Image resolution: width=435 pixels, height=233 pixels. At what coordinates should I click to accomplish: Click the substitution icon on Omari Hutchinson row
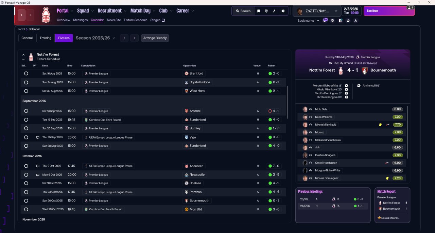pos(387,163)
